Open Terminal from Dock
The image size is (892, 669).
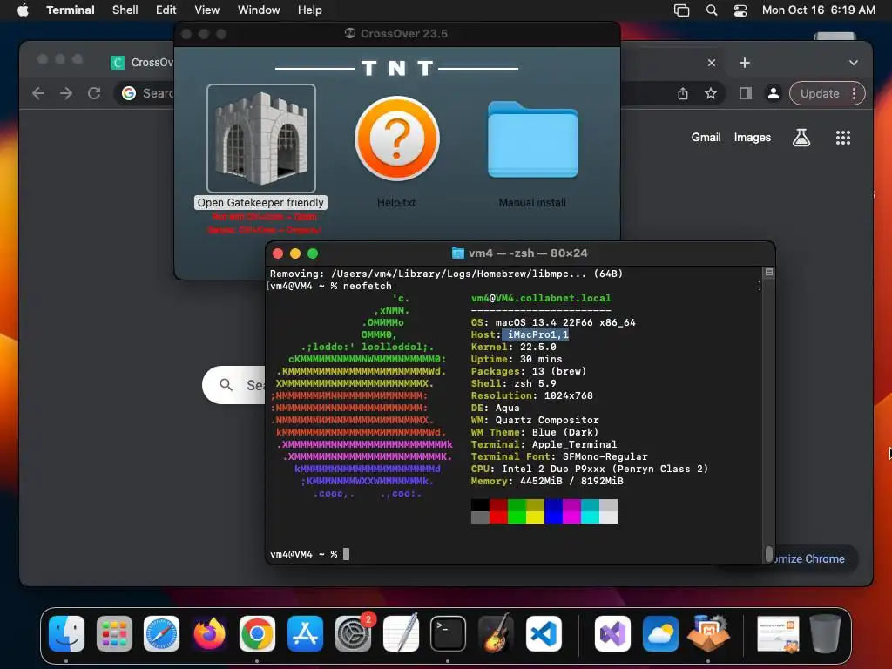[448, 634]
